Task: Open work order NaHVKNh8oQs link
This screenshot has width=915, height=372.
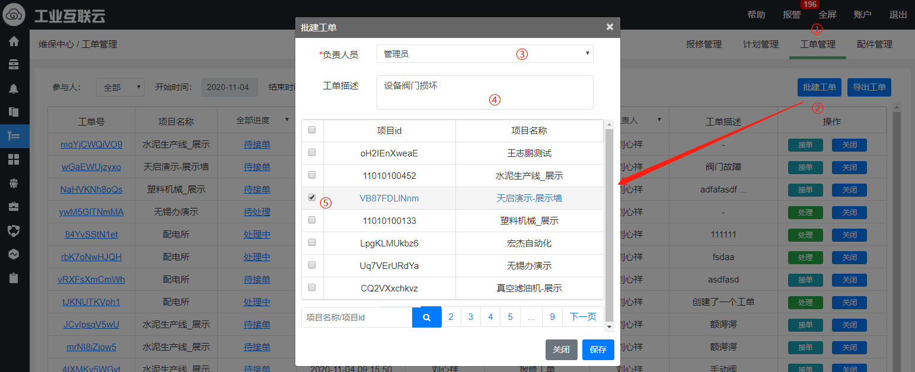Action: point(91,190)
